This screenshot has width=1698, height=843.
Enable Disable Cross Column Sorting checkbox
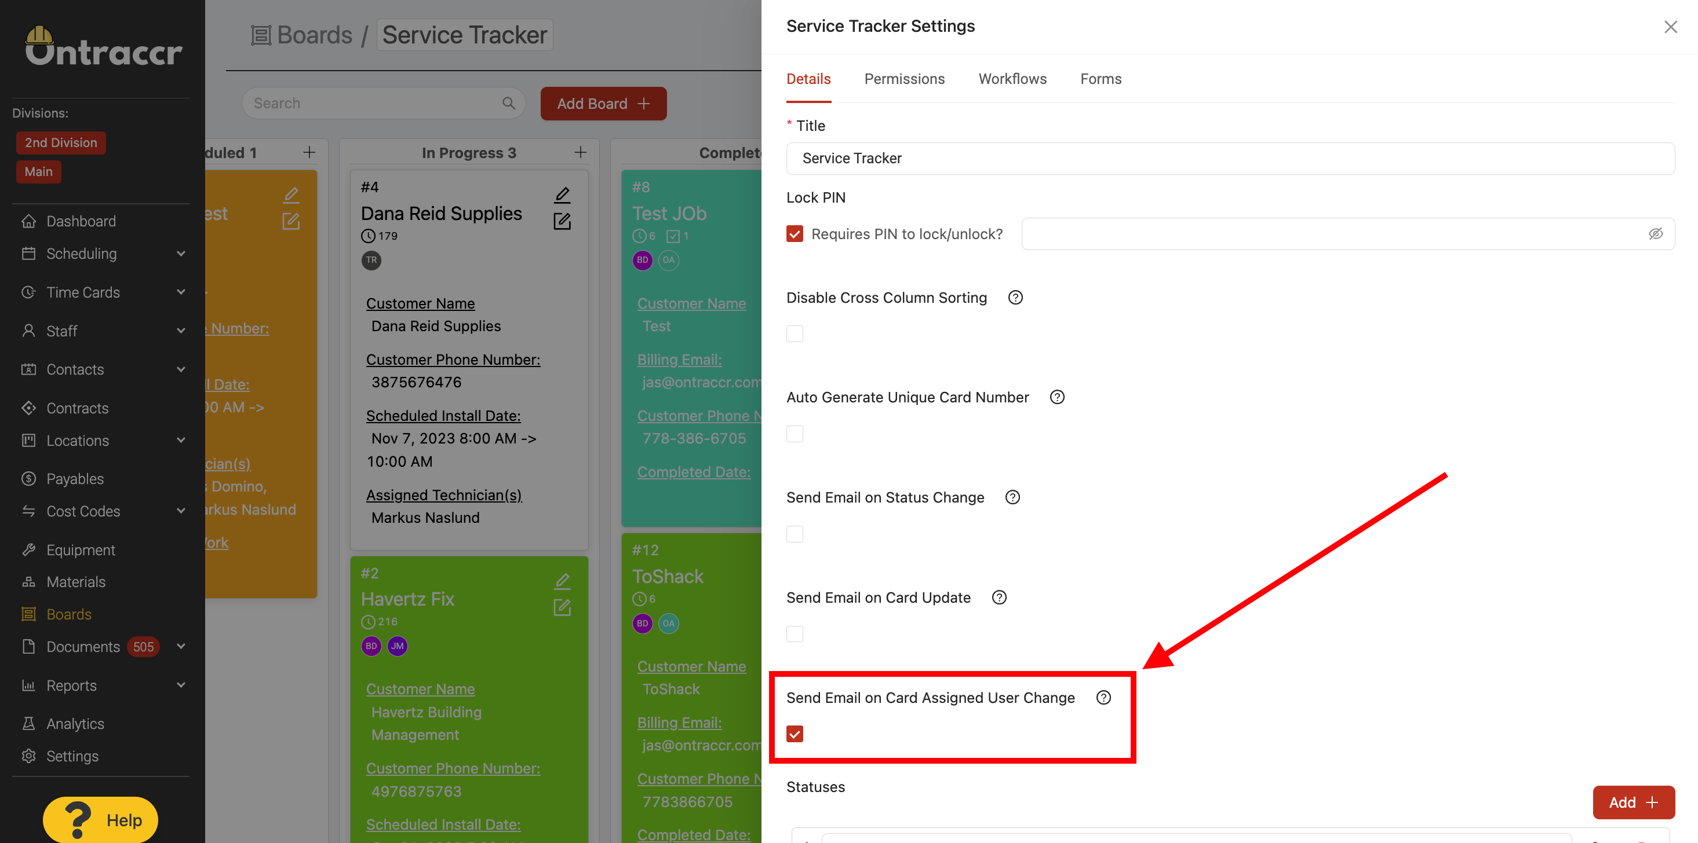[x=795, y=335]
